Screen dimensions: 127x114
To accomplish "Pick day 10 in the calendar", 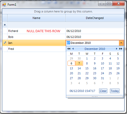I will coord(102,63).
